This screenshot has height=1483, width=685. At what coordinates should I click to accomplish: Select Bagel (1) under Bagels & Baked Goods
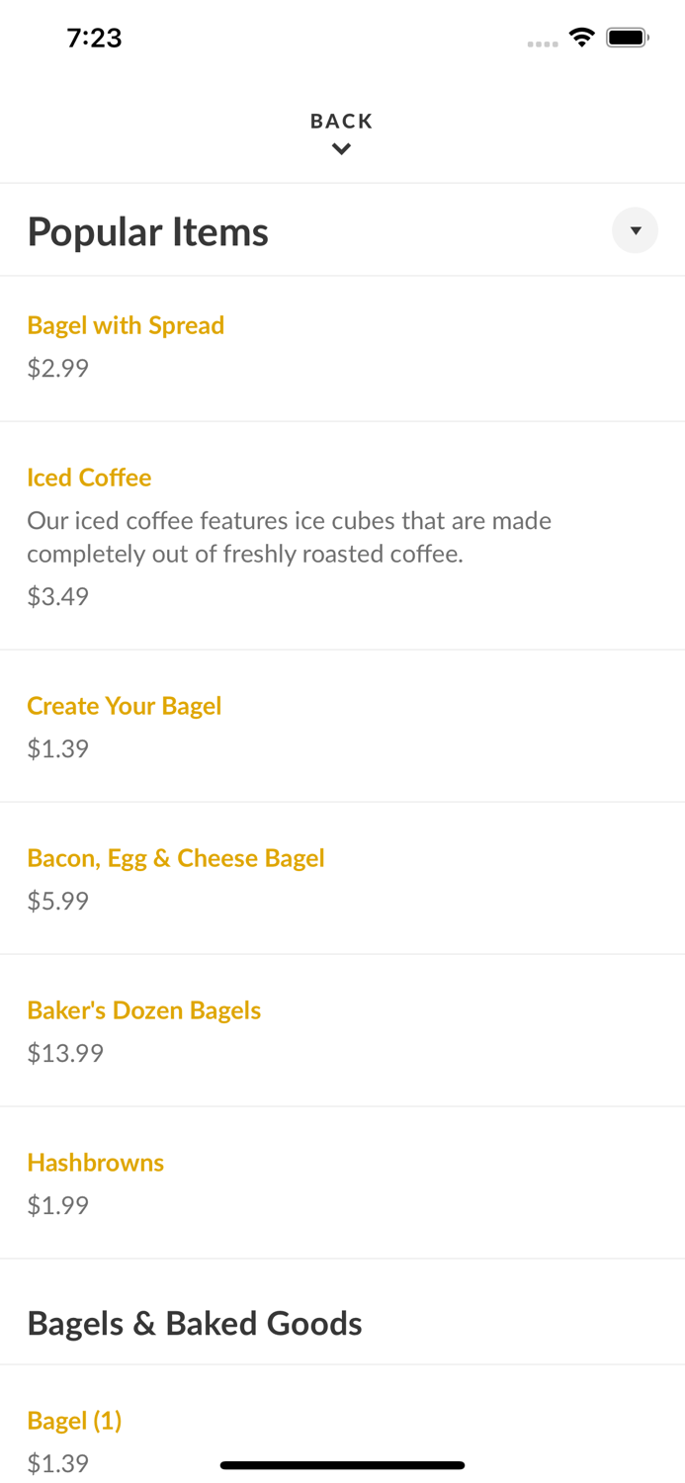click(x=74, y=1419)
